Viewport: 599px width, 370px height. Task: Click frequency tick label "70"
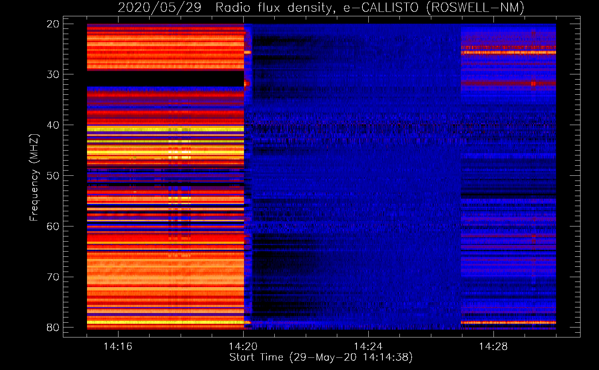point(53,277)
